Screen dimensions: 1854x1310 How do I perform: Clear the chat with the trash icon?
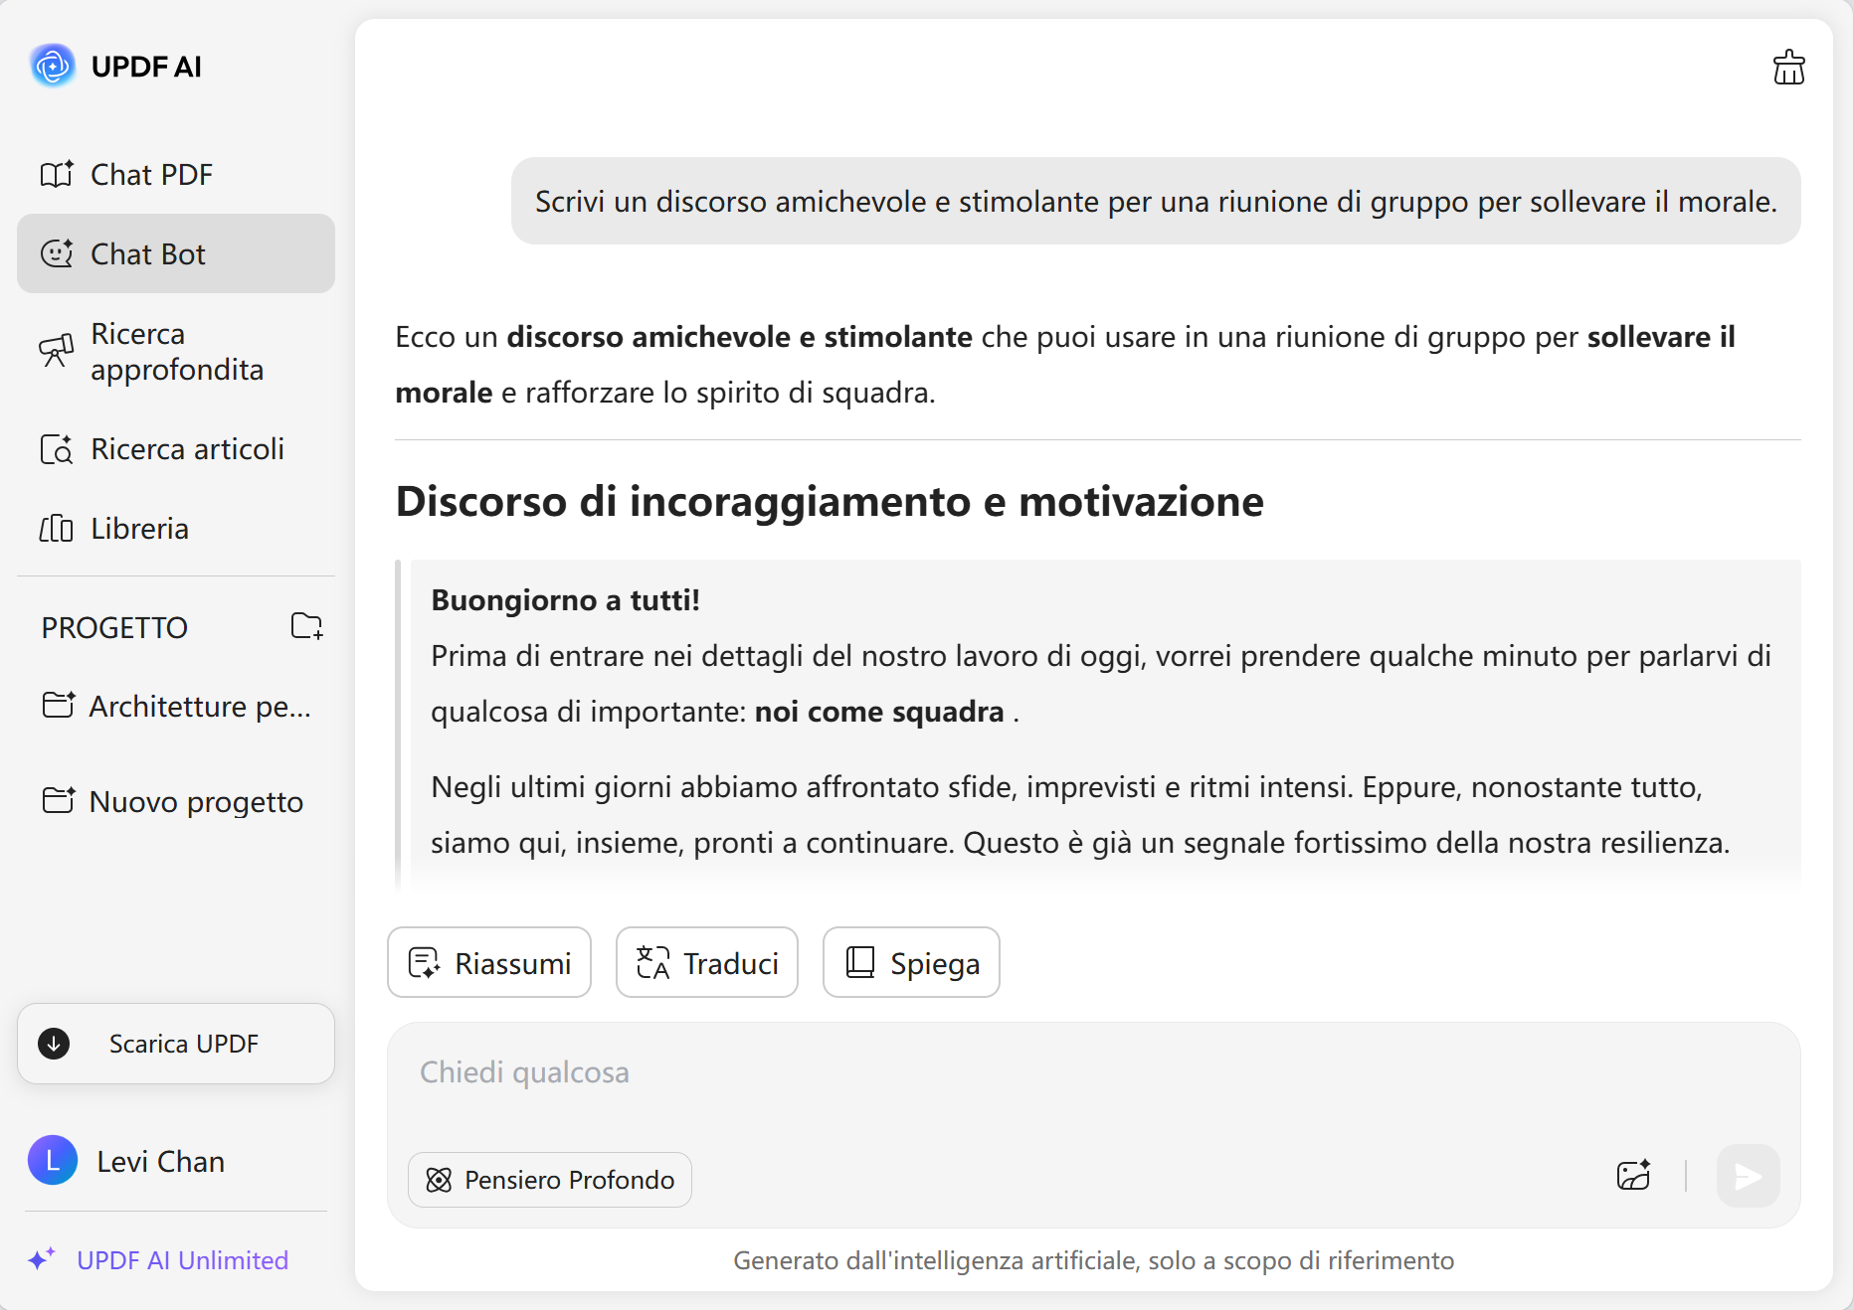(x=1788, y=67)
